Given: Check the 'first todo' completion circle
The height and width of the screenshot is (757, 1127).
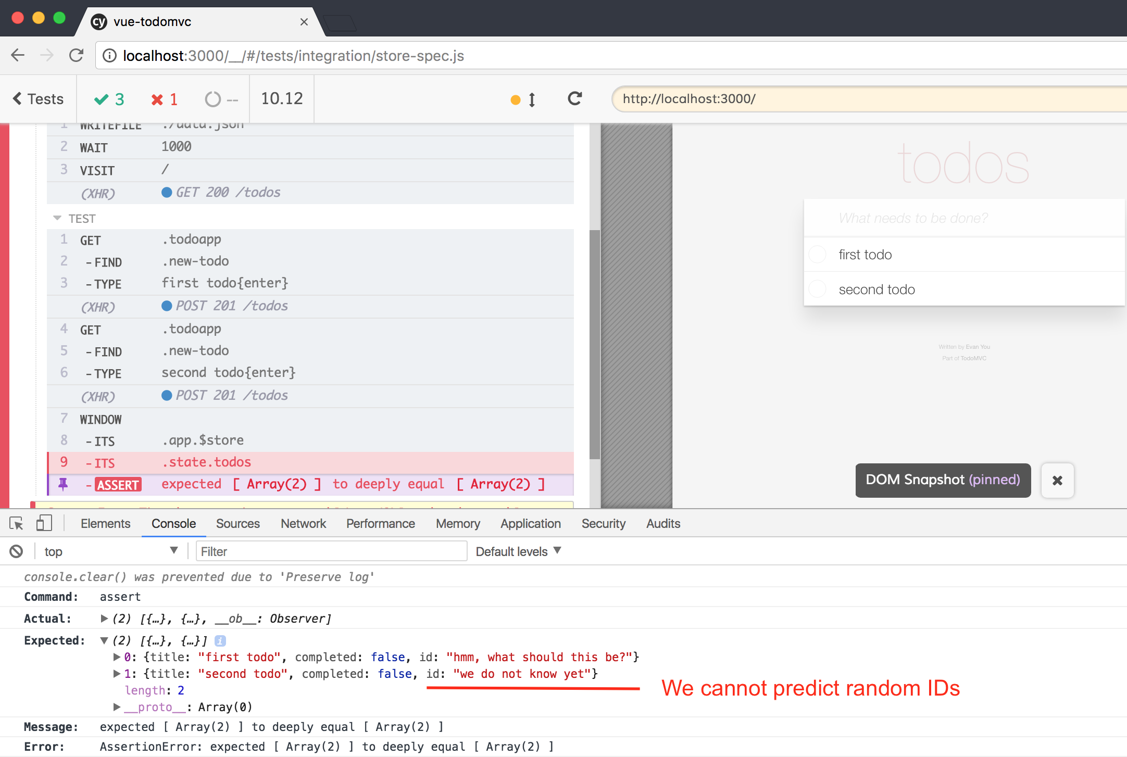Looking at the screenshot, I should pos(818,255).
